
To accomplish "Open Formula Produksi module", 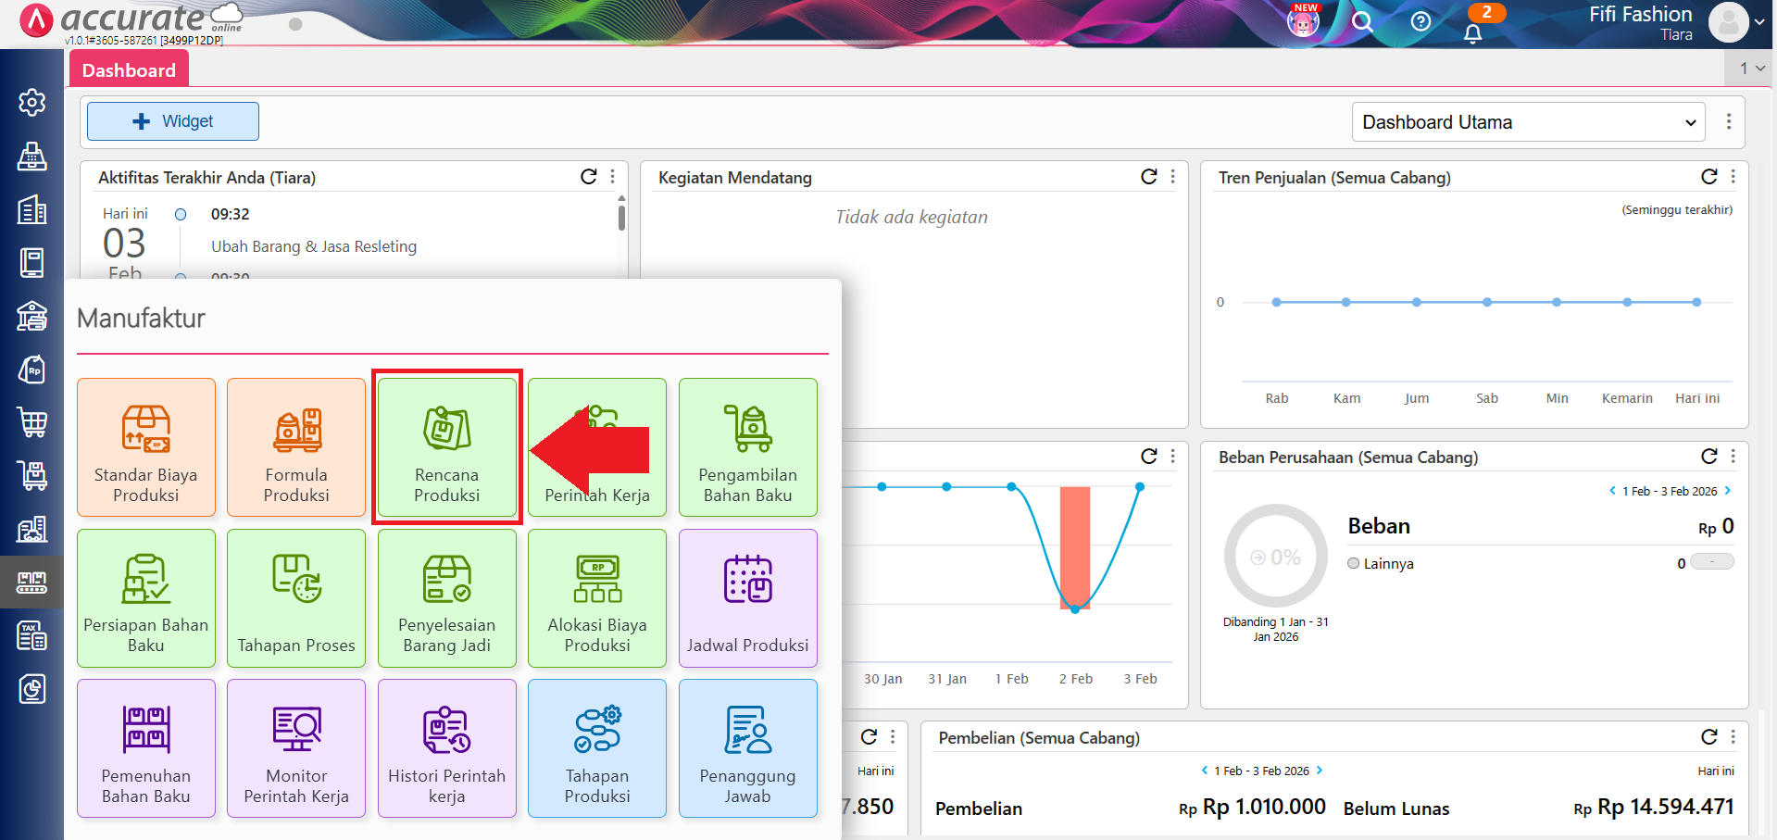I will [296, 447].
